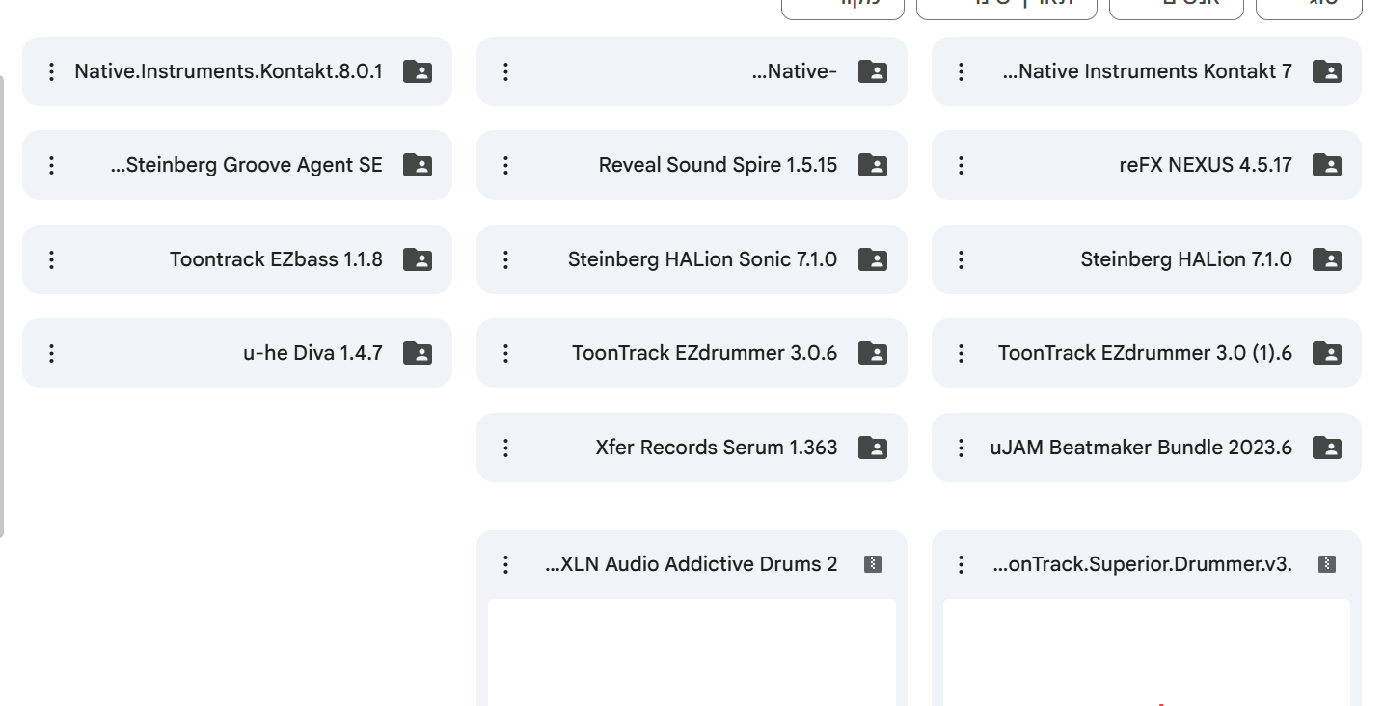
Task: Select the Steinberg Groove Agent SE folder name
Action: point(247,165)
